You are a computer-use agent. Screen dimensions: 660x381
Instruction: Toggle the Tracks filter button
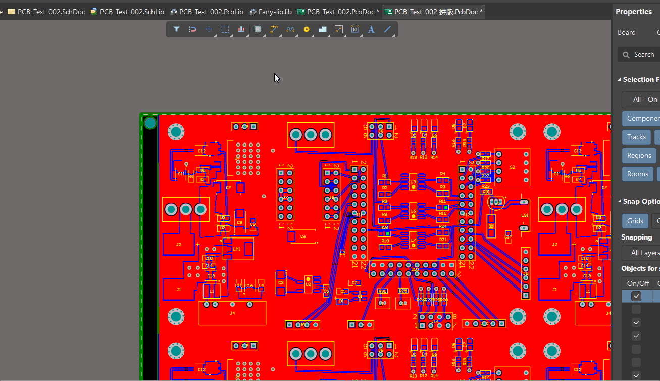pyautogui.click(x=637, y=137)
